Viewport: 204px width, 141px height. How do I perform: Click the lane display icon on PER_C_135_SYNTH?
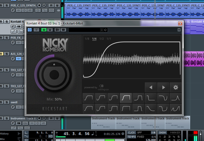[52, 10]
